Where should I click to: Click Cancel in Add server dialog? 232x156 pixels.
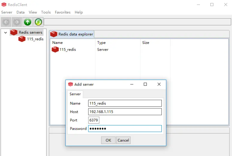click(123, 140)
